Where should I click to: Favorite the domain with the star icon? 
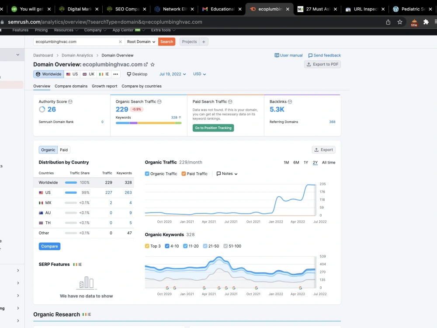(153, 64)
